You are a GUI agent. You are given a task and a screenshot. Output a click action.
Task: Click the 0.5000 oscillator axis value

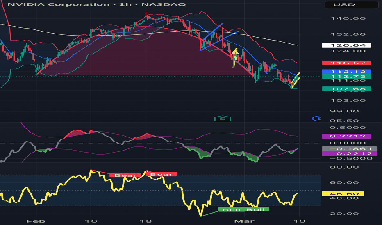348,128
